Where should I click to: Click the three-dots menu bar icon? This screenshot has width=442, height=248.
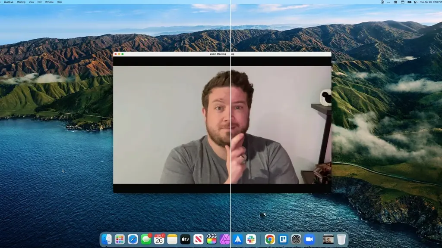pos(388,2)
